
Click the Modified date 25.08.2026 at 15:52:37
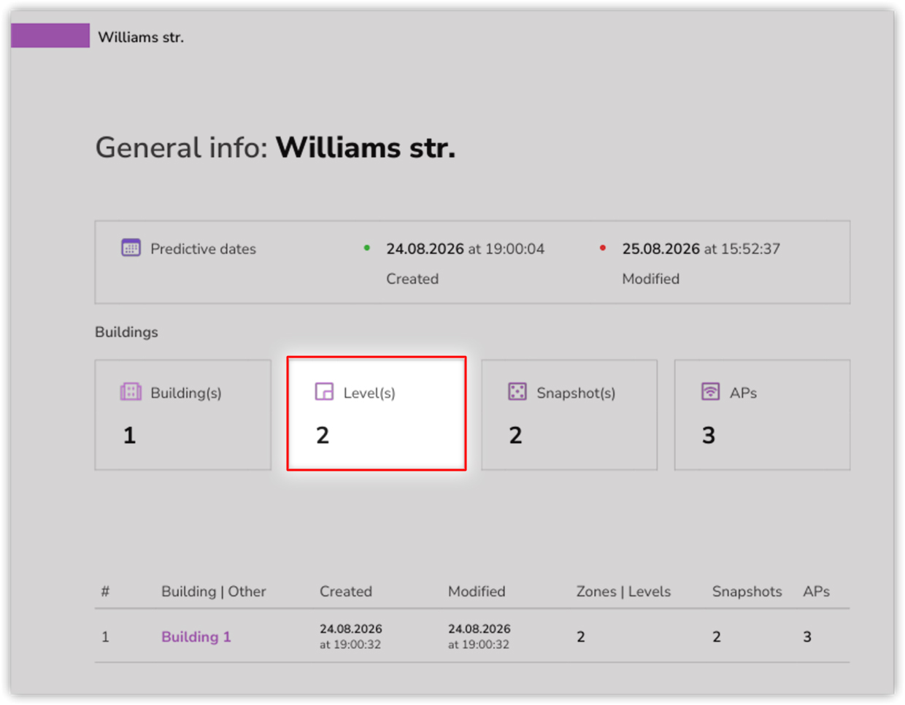[x=701, y=249]
